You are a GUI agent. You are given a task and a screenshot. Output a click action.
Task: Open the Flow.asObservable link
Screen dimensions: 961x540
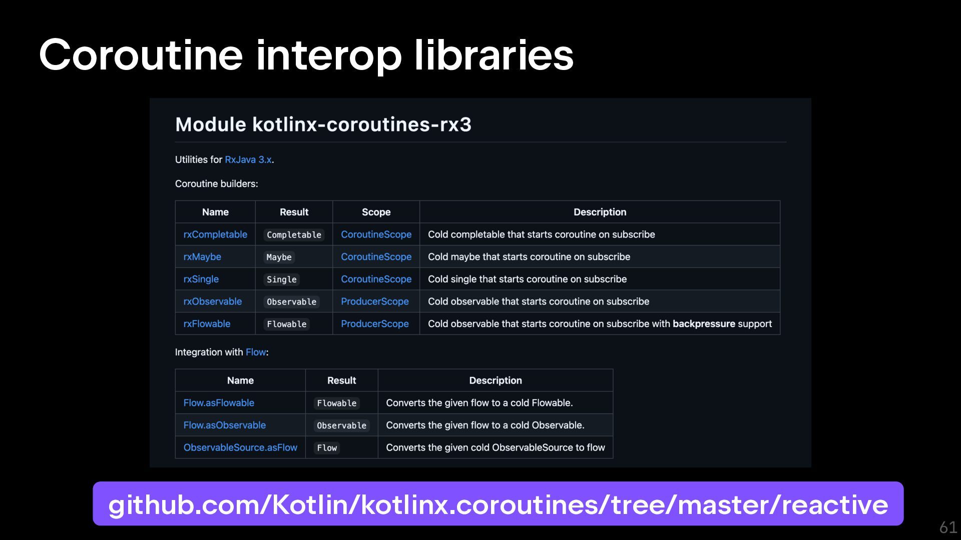tap(224, 425)
